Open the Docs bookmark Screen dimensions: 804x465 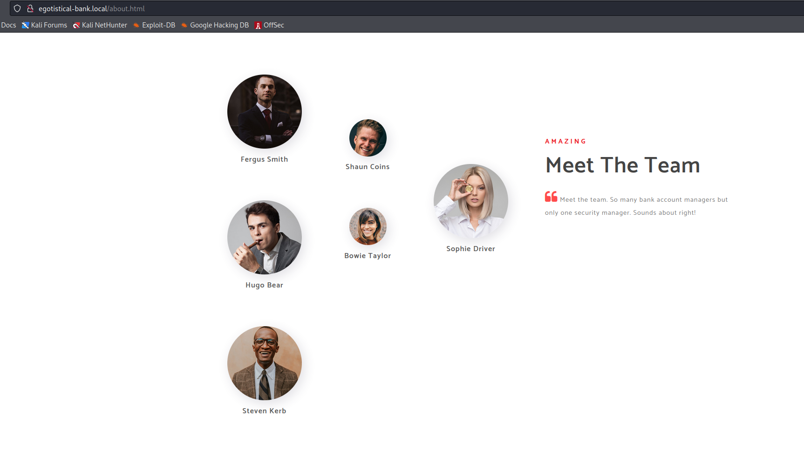[x=8, y=25]
